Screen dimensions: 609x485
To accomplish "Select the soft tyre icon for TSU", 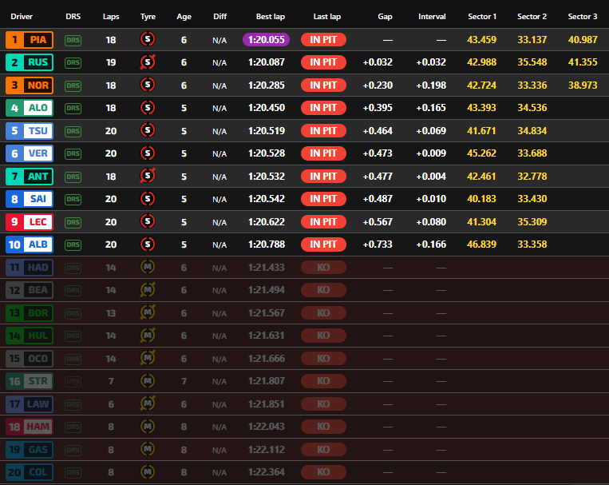I will pos(148,130).
